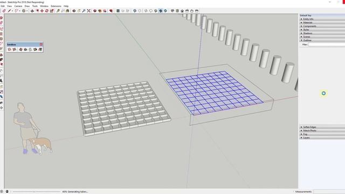
Task: Open the Shapes tool dropdown arrow
Action: 27,11
